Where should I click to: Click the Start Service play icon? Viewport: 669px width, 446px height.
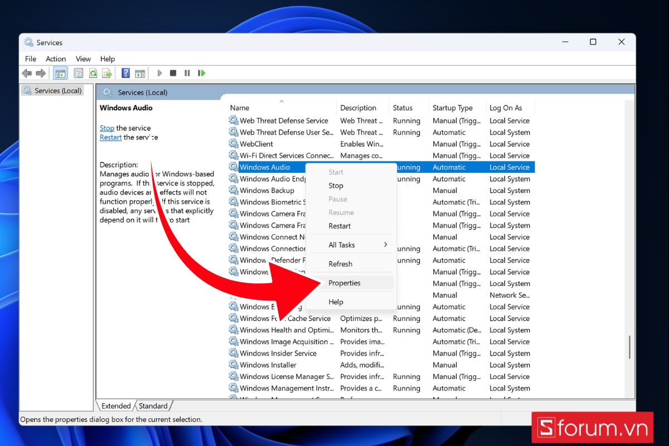tap(159, 73)
